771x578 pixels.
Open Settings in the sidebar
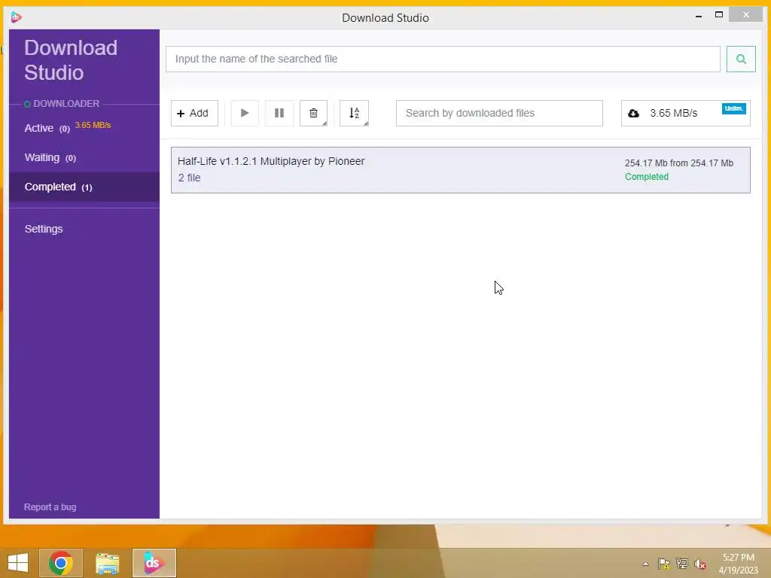tap(44, 229)
